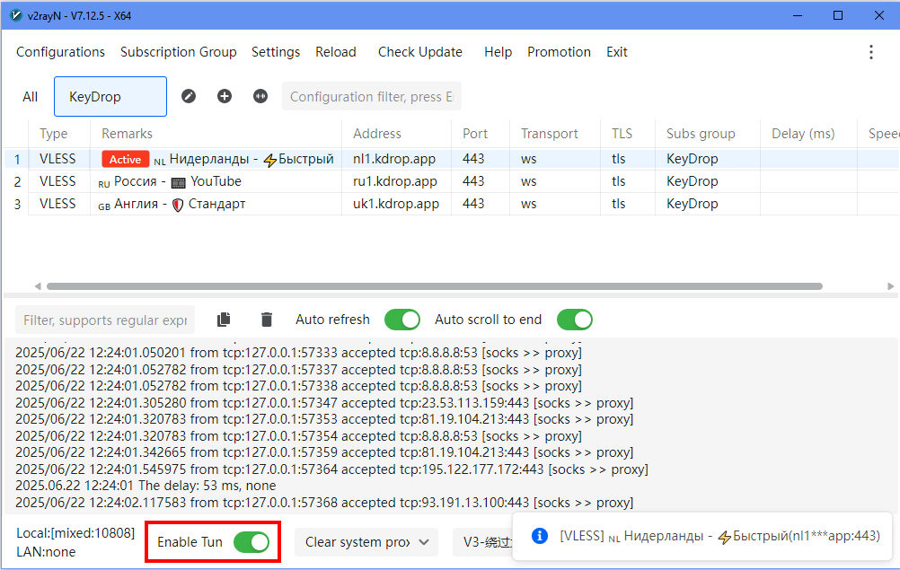Select the KeyDrop subscription tab
Screen dimensions: 900x570
110,97
